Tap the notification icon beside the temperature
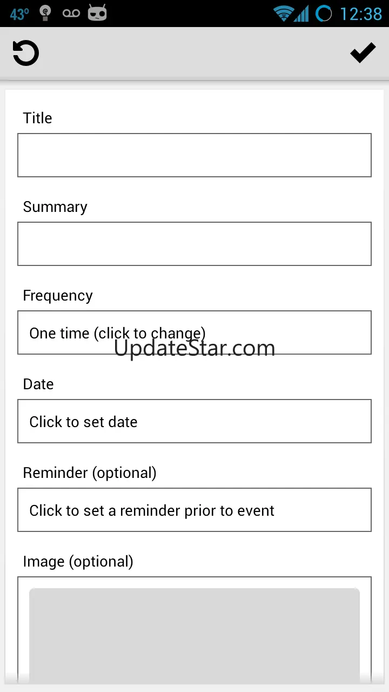The width and height of the screenshot is (389, 692). [x=46, y=14]
